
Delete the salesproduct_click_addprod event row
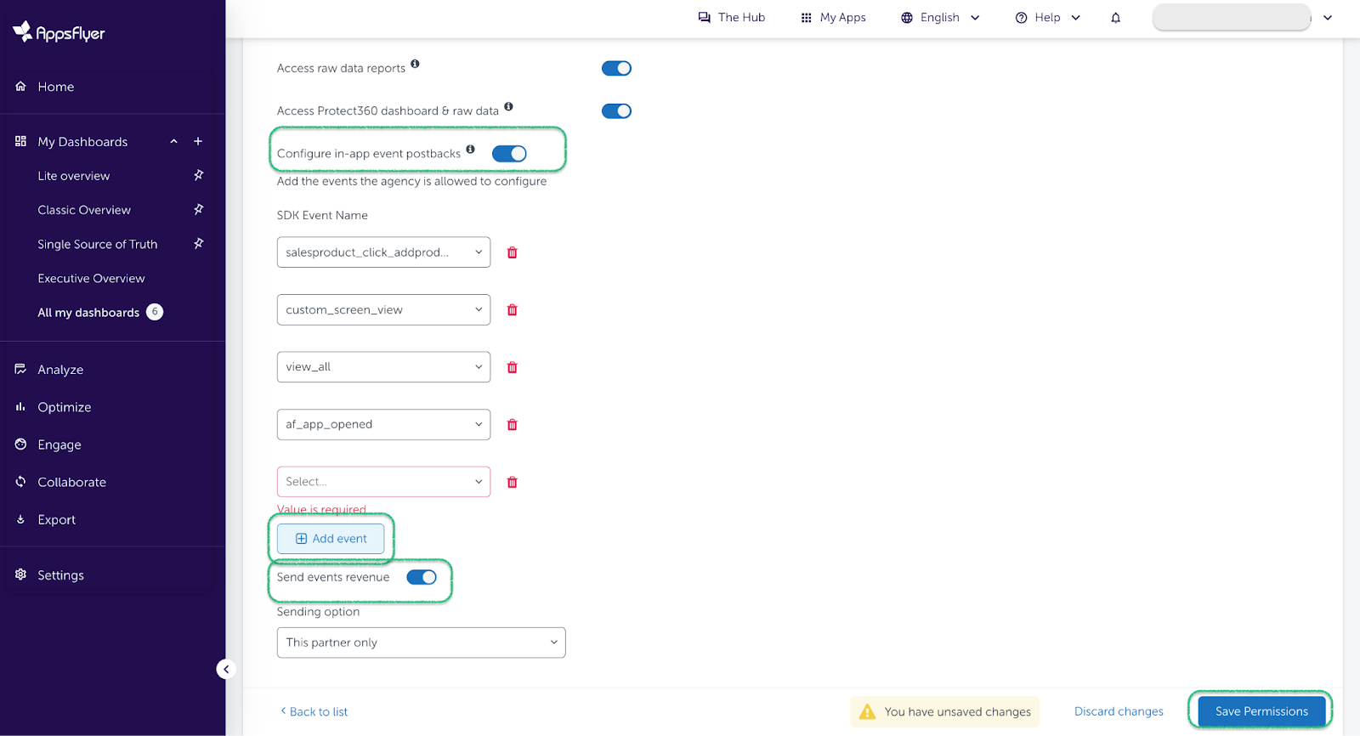click(512, 252)
